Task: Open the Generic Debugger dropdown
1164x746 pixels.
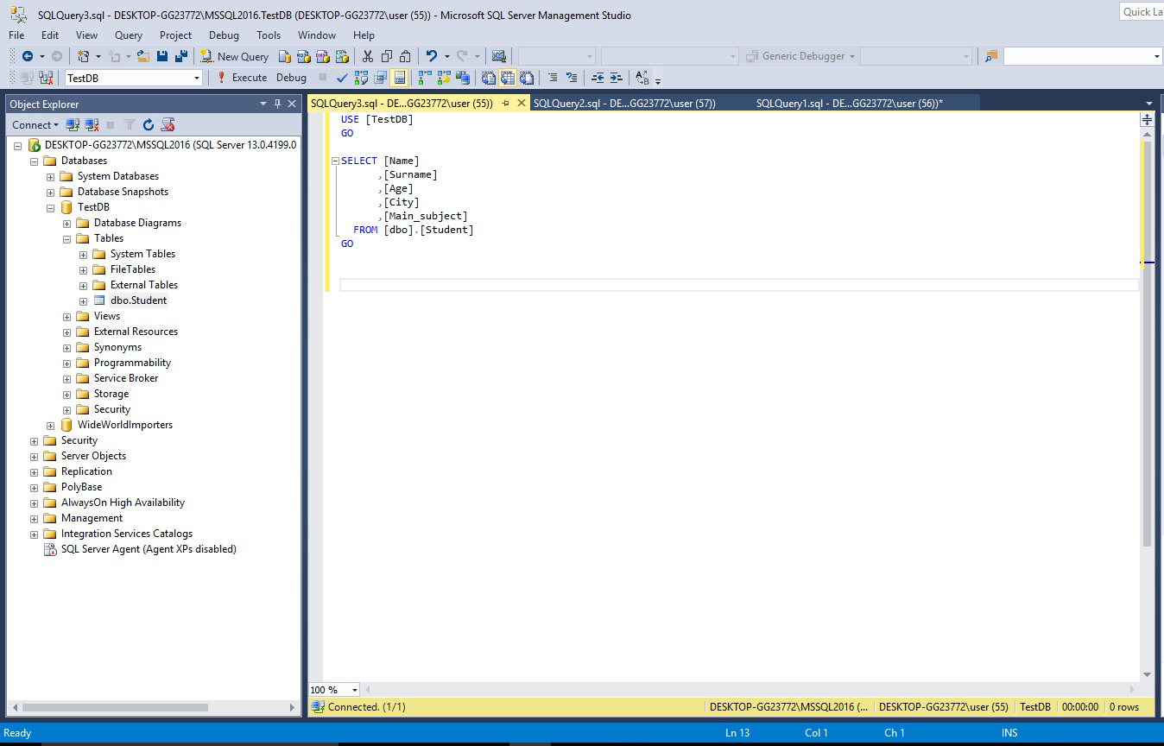Action: point(851,56)
